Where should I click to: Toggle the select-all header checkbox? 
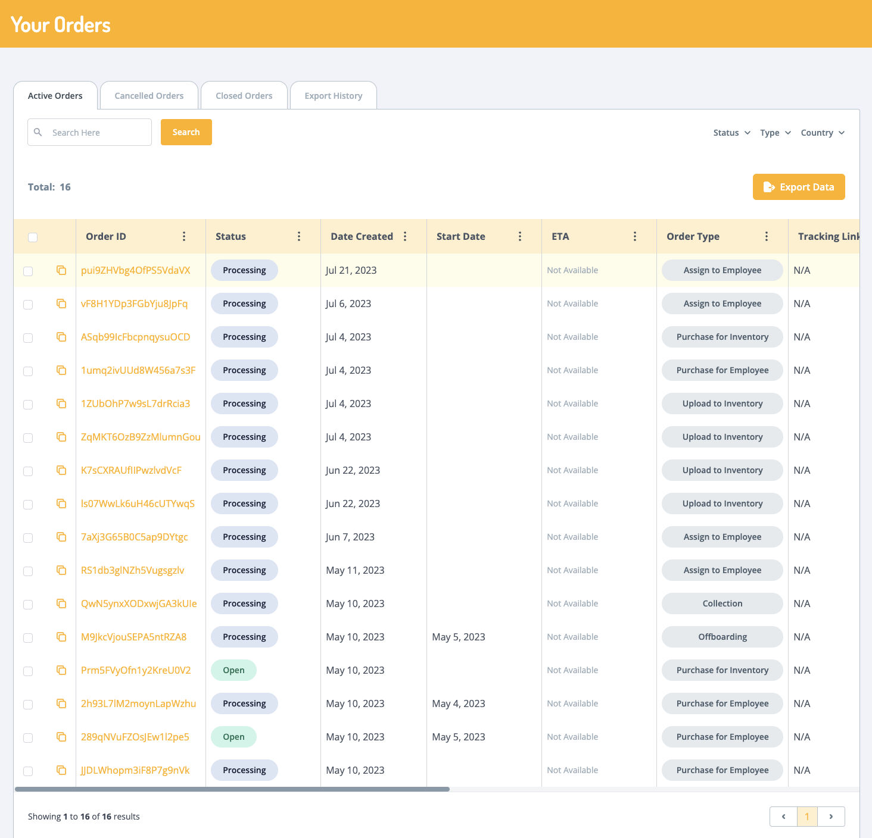[33, 237]
